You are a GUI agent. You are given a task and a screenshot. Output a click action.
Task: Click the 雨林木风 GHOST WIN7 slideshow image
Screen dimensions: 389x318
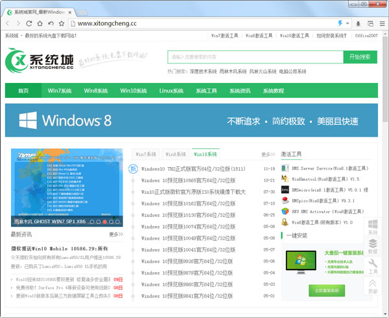(x=67, y=188)
